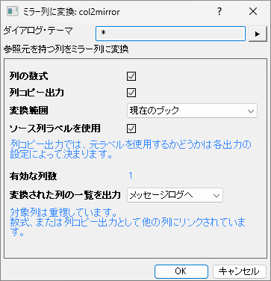The height and width of the screenshot is (281, 271).
Task: Toggle ソース列ラベルを使用 checkbox
Action: click(131, 129)
